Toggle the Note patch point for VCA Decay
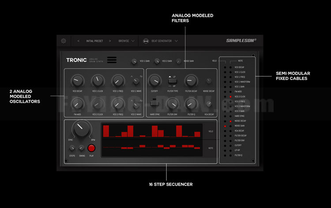The image size is (331, 208). (230, 131)
